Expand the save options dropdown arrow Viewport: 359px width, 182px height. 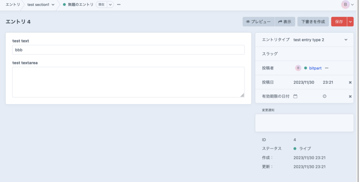350,22
